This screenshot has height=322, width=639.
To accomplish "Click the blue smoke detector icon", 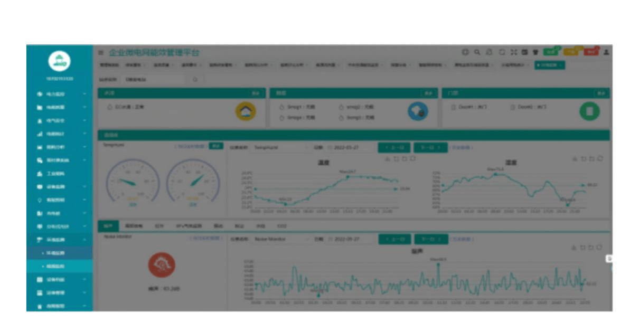I will (418, 111).
